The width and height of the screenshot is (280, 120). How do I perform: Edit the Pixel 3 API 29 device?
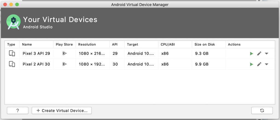point(259,53)
